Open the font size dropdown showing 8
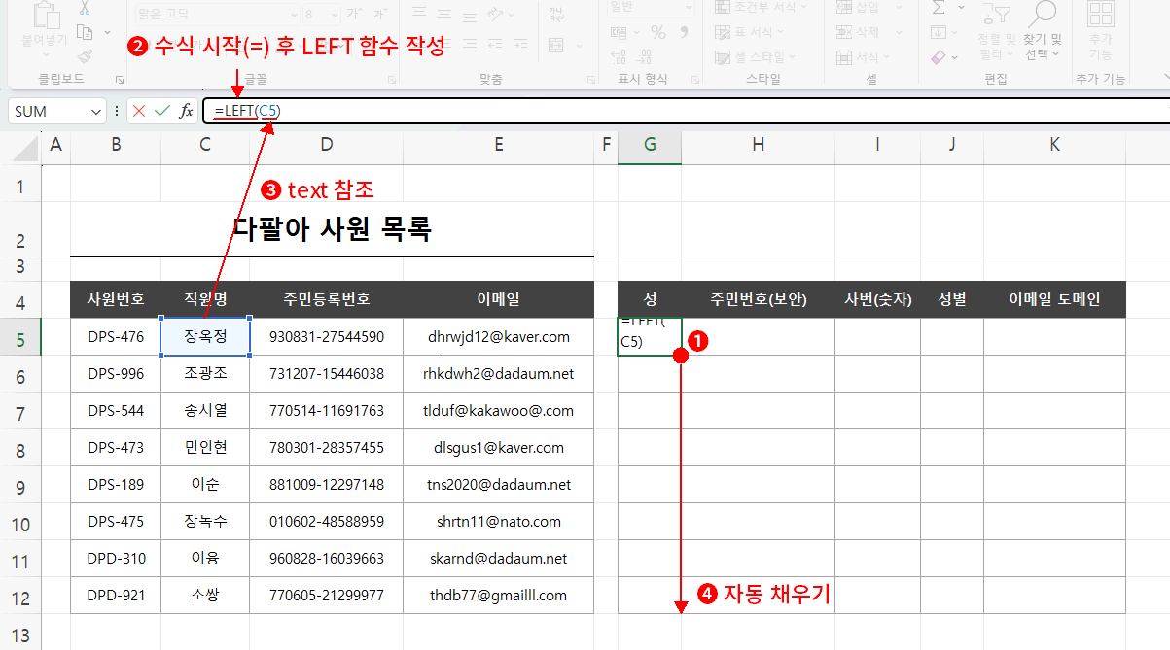Image resolution: width=1170 pixels, height=650 pixels. coord(334,15)
